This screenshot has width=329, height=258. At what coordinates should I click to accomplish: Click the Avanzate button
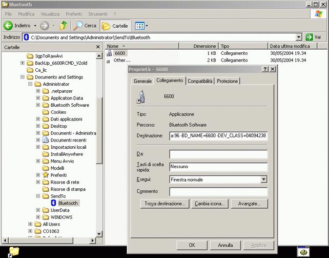pyautogui.click(x=249, y=204)
